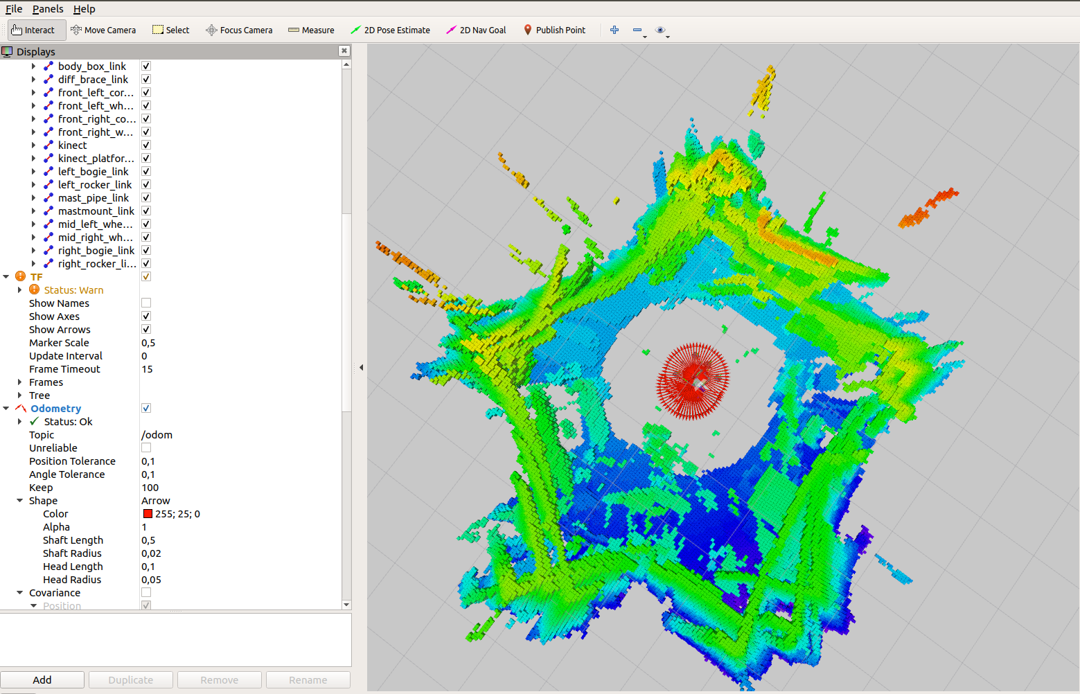Viewport: 1080px width, 694px height.
Task: Click the left_rocker_link link icon
Action: click(48, 184)
